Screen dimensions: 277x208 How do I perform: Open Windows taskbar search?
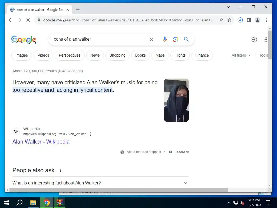[x=19, y=203]
